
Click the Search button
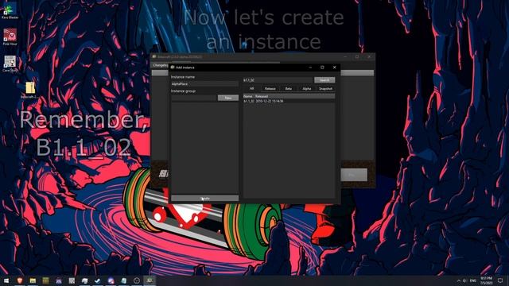[324, 79]
